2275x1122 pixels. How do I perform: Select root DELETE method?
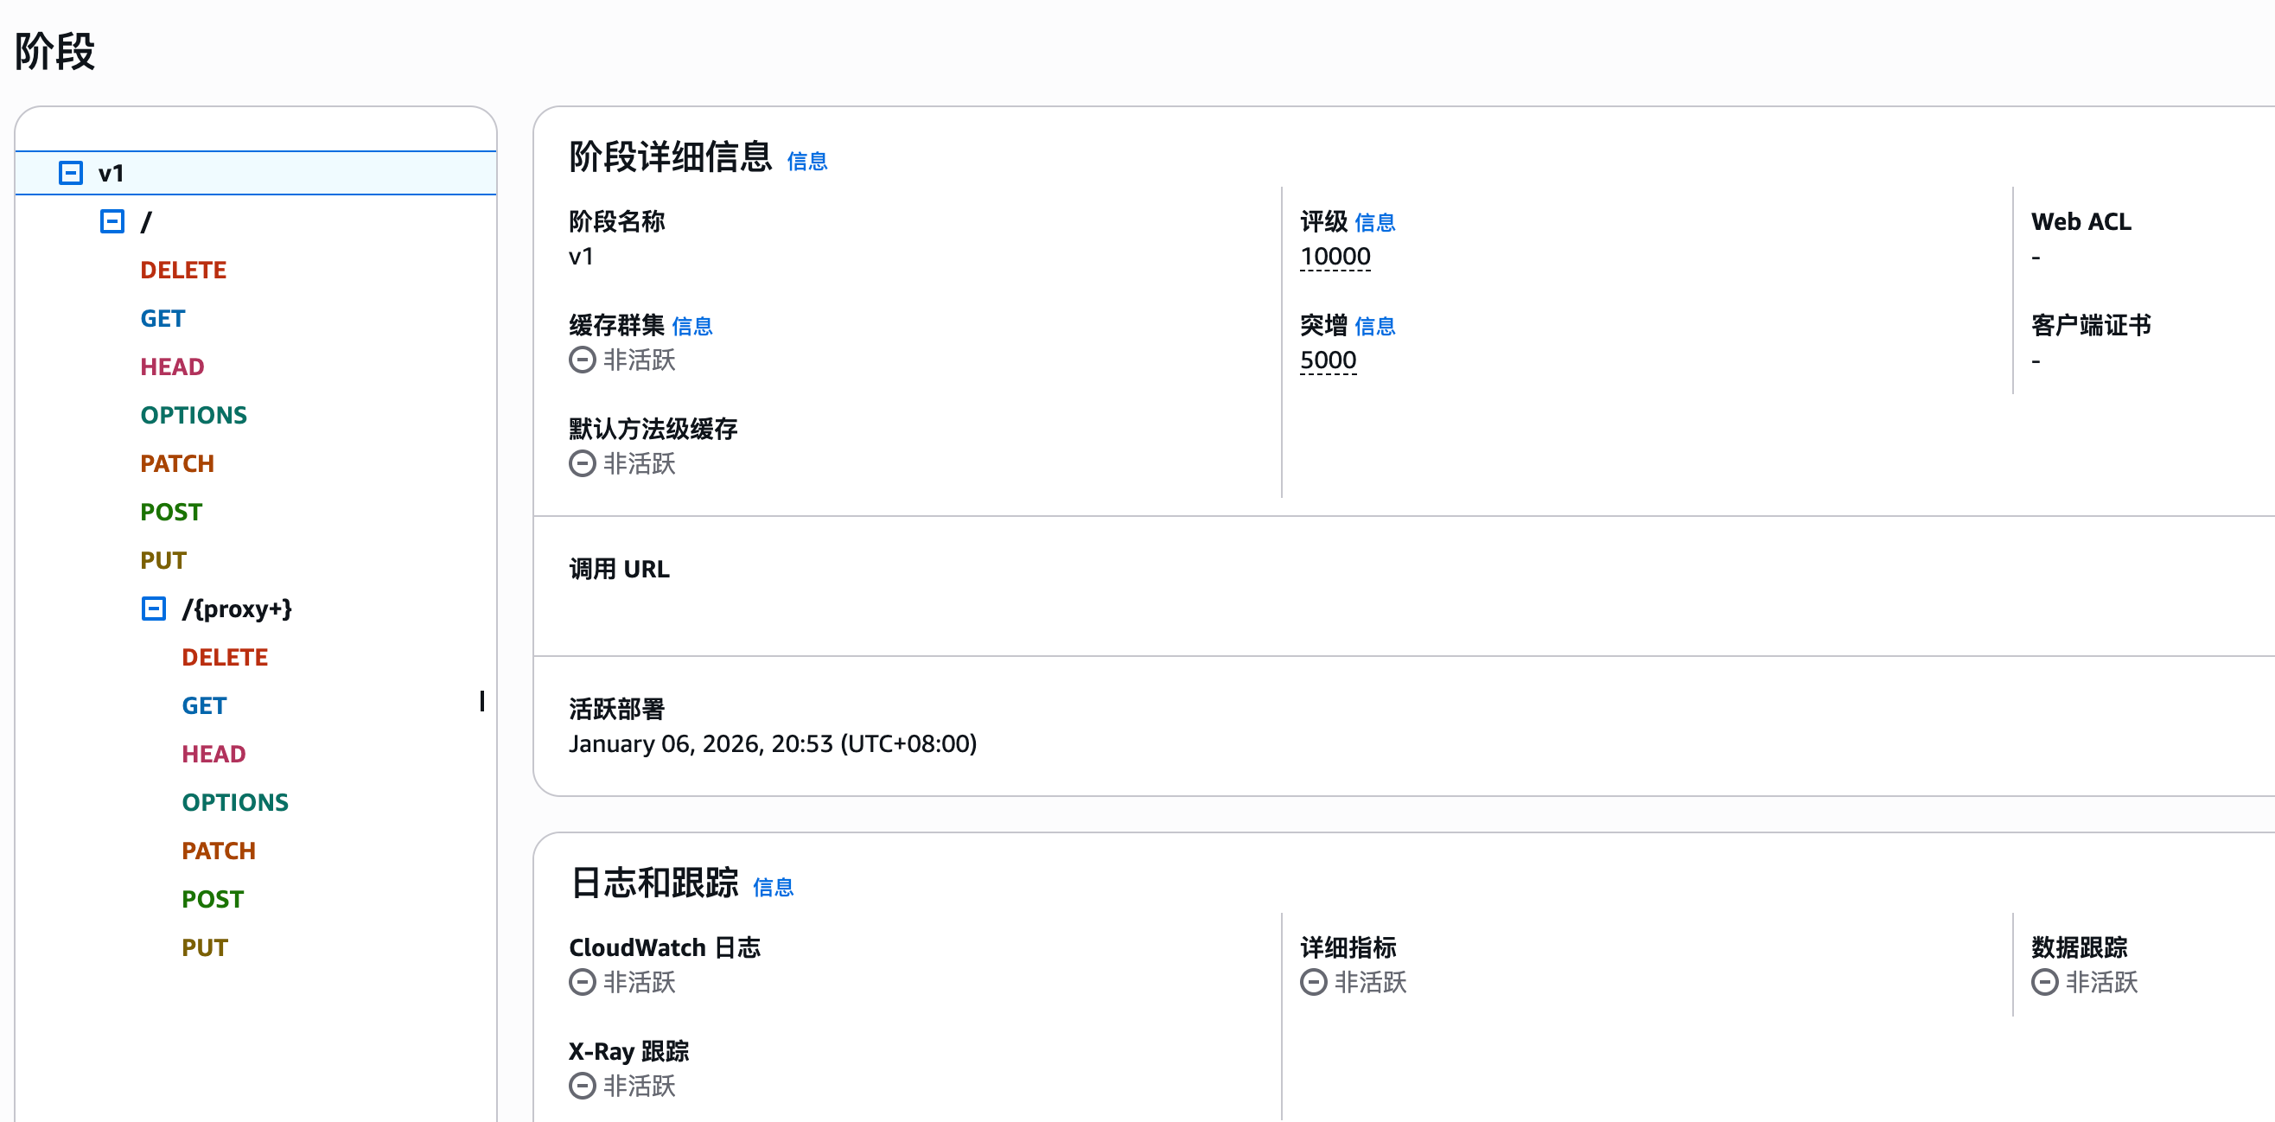click(x=183, y=271)
